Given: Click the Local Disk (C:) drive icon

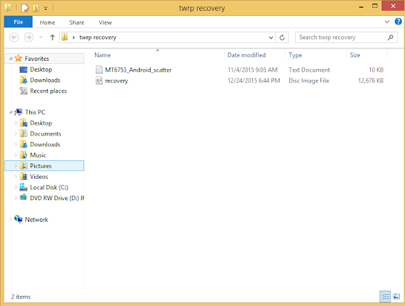Looking at the screenshot, I should pos(23,187).
